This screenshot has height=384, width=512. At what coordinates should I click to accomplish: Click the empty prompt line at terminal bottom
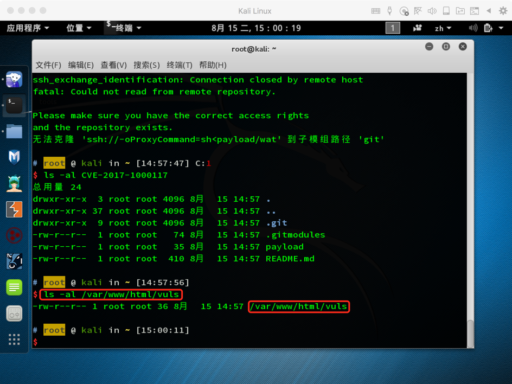coord(249,342)
